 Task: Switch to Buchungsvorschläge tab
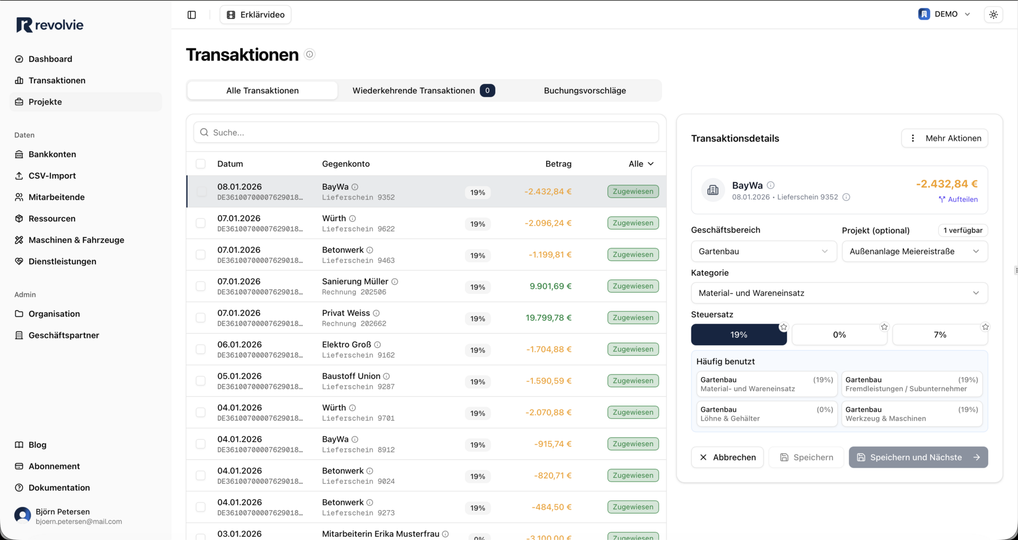coord(584,91)
